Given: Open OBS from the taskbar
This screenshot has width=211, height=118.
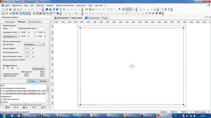Looking at the screenshot, I should (x=147, y=116).
